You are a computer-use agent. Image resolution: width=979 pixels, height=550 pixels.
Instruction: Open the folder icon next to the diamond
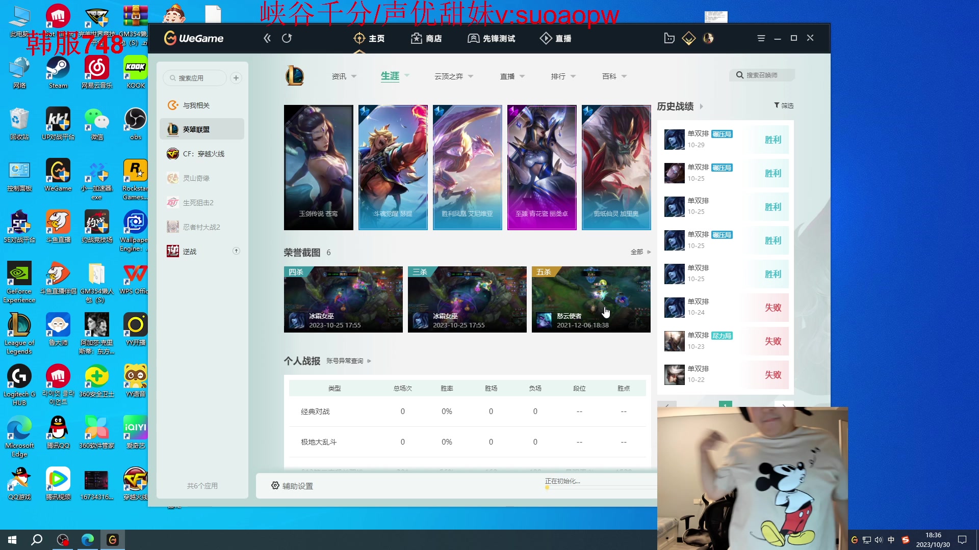coord(669,38)
